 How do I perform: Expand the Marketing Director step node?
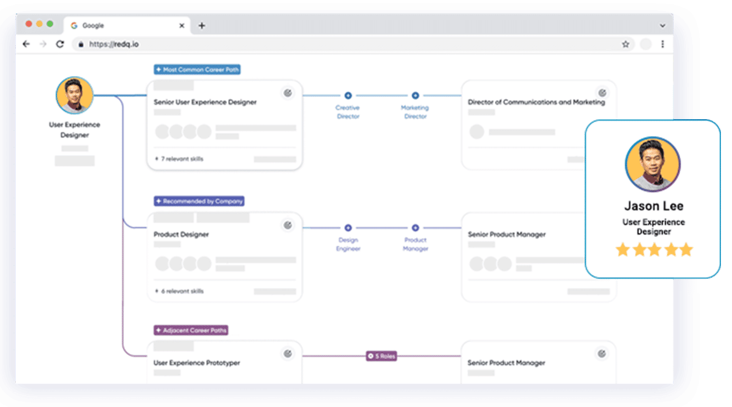click(x=415, y=95)
